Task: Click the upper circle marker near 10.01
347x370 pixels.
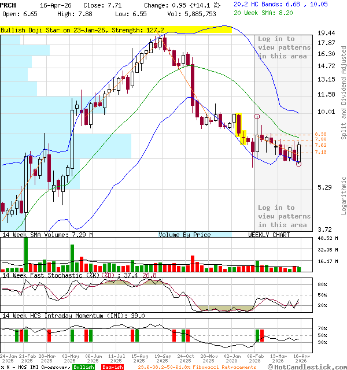Action: click(x=257, y=117)
